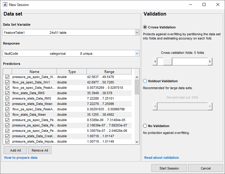
Task: Sort predictors by Name column header
Action: pos(34,72)
